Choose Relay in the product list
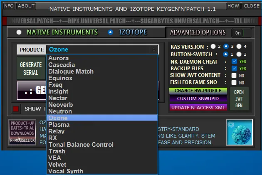Viewport: 262px width, 175px height. [x=102, y=131]
